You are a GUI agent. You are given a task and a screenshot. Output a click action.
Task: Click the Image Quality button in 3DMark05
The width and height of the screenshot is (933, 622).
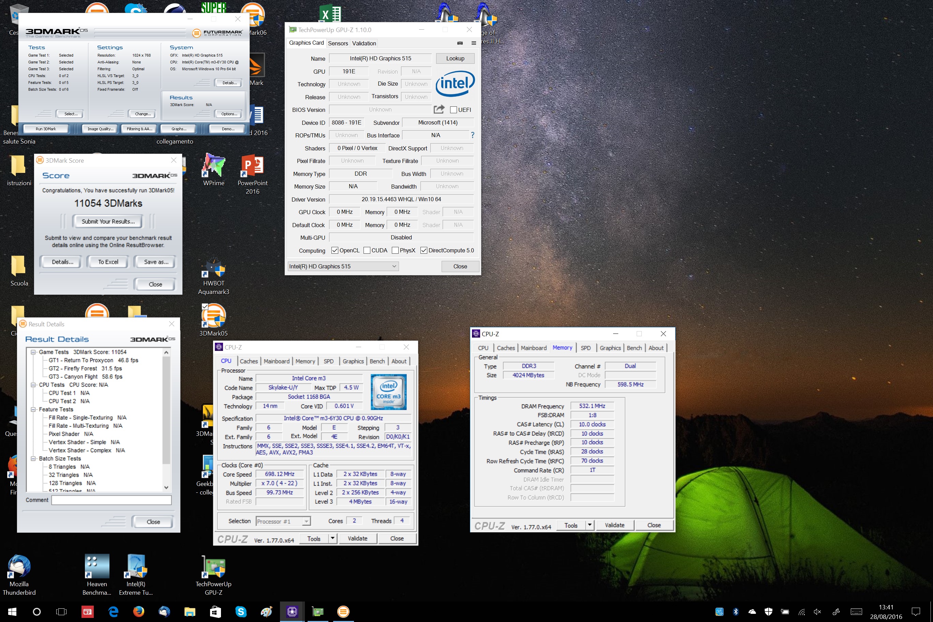[100, 129]
